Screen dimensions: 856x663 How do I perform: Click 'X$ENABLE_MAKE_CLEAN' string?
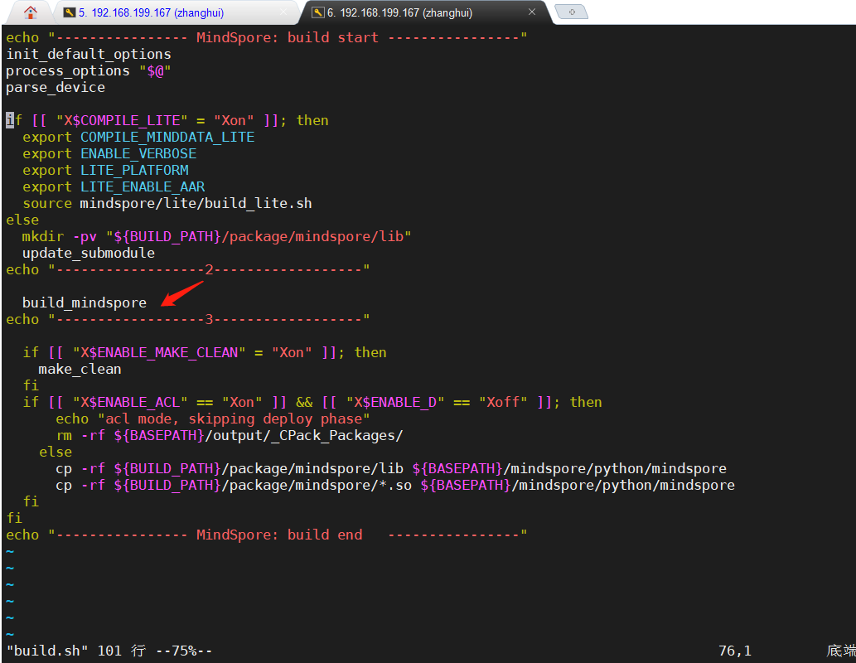tap(159, 352)
